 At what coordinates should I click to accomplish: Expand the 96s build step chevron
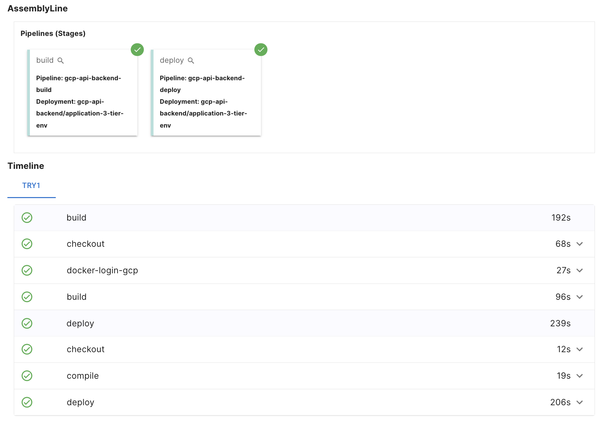pyautogui.click(x=579, y=297)
